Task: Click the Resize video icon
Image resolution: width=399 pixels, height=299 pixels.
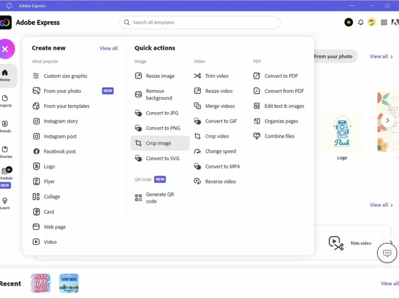Action: pyautogui.click(x=198, y=91)
